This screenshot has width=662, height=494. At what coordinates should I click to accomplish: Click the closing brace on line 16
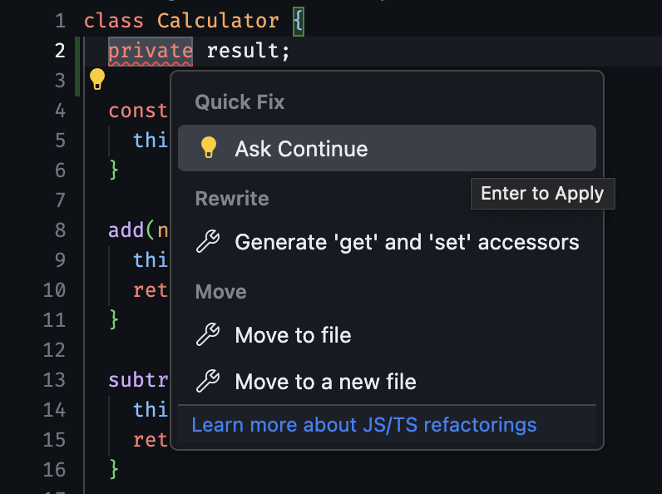(x=114, y=469)
